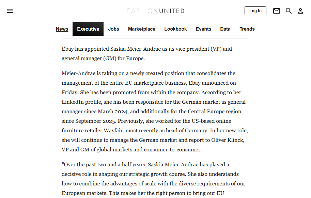Click the word LinkedIn in the article
Screen dimensions: 311x198
pyautogui.click(x=73, y=102)
